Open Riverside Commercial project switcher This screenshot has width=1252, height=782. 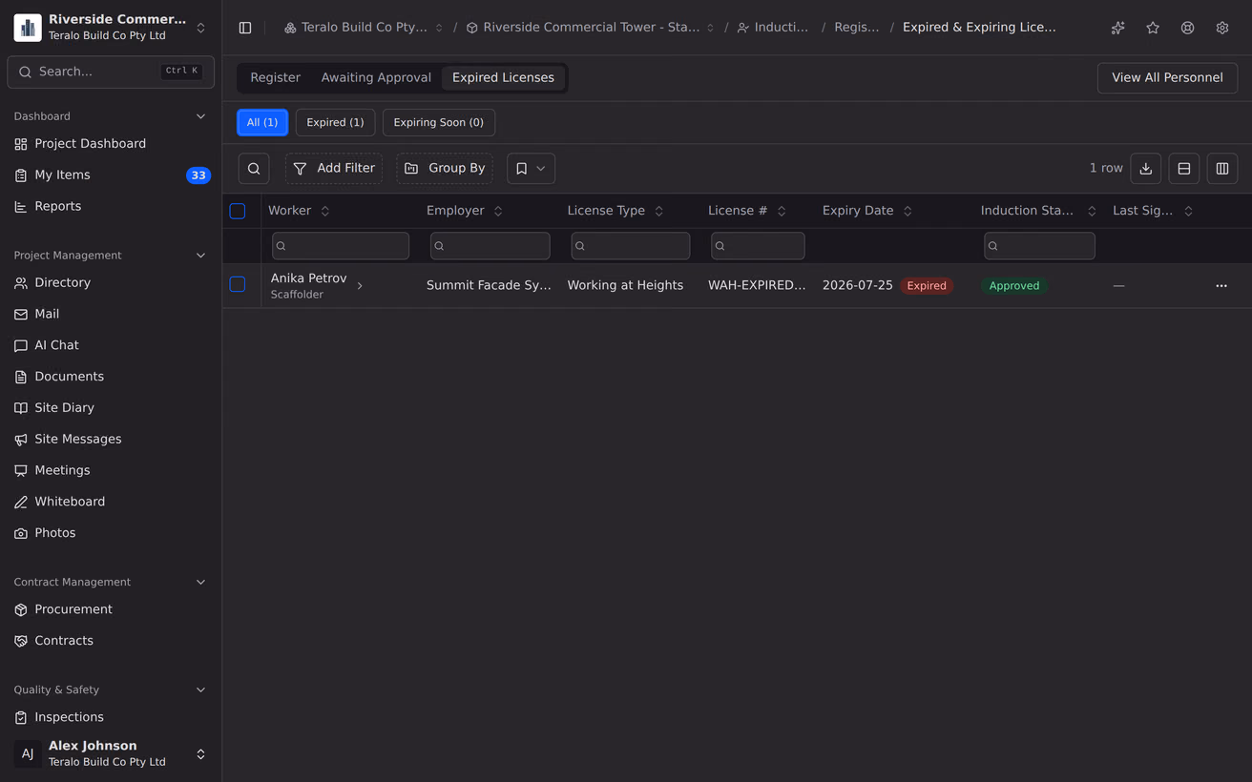pos(111,28)
